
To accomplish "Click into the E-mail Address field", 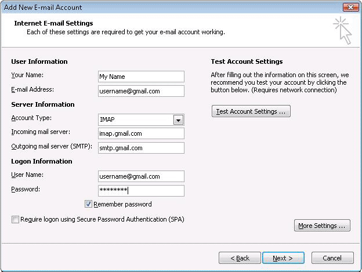I will 141,91.
